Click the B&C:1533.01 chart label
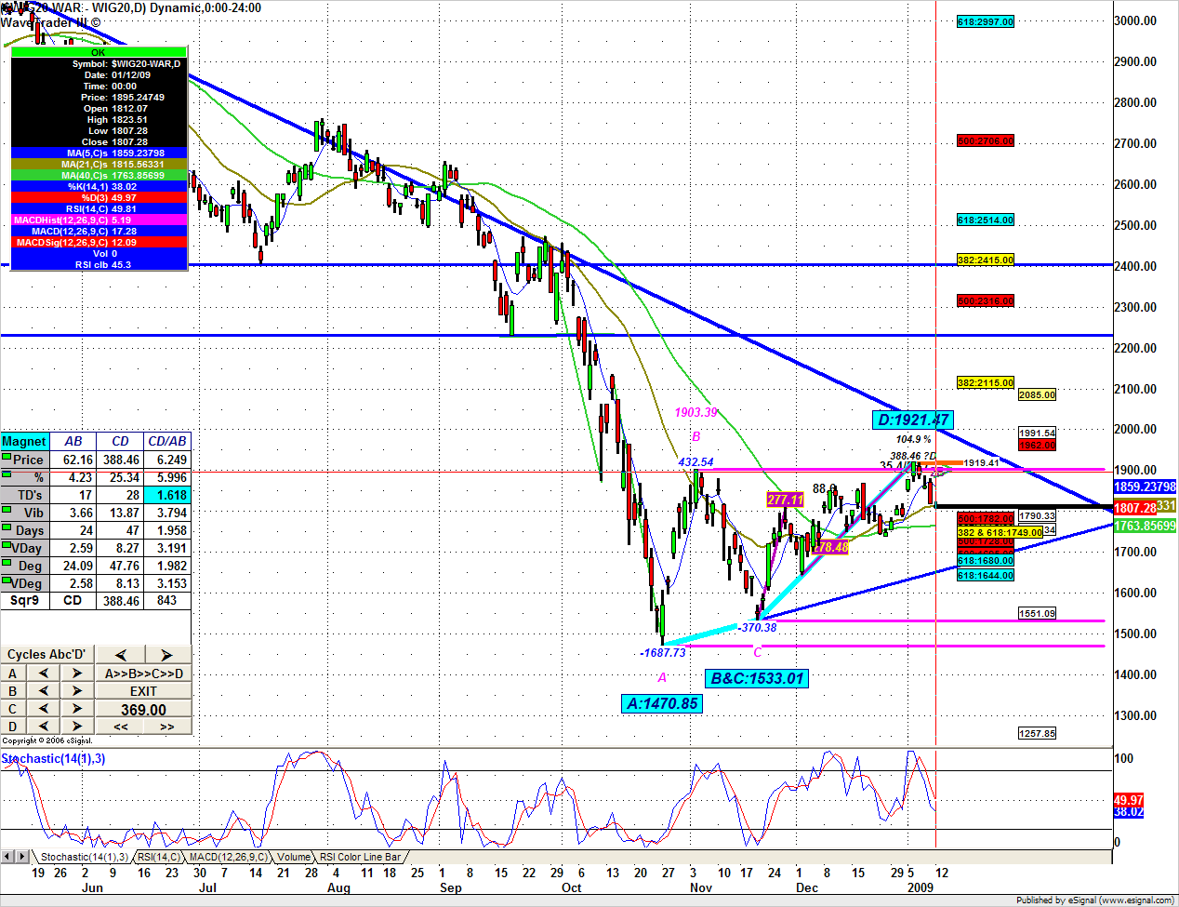Viewport: 1179px width, 907px height. tap(757, 679)
